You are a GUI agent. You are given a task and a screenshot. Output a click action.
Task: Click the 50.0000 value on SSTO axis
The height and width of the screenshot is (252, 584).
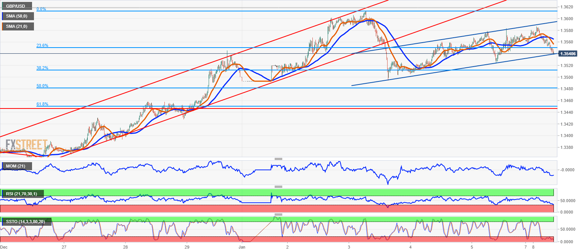click(x=568, y=229)
